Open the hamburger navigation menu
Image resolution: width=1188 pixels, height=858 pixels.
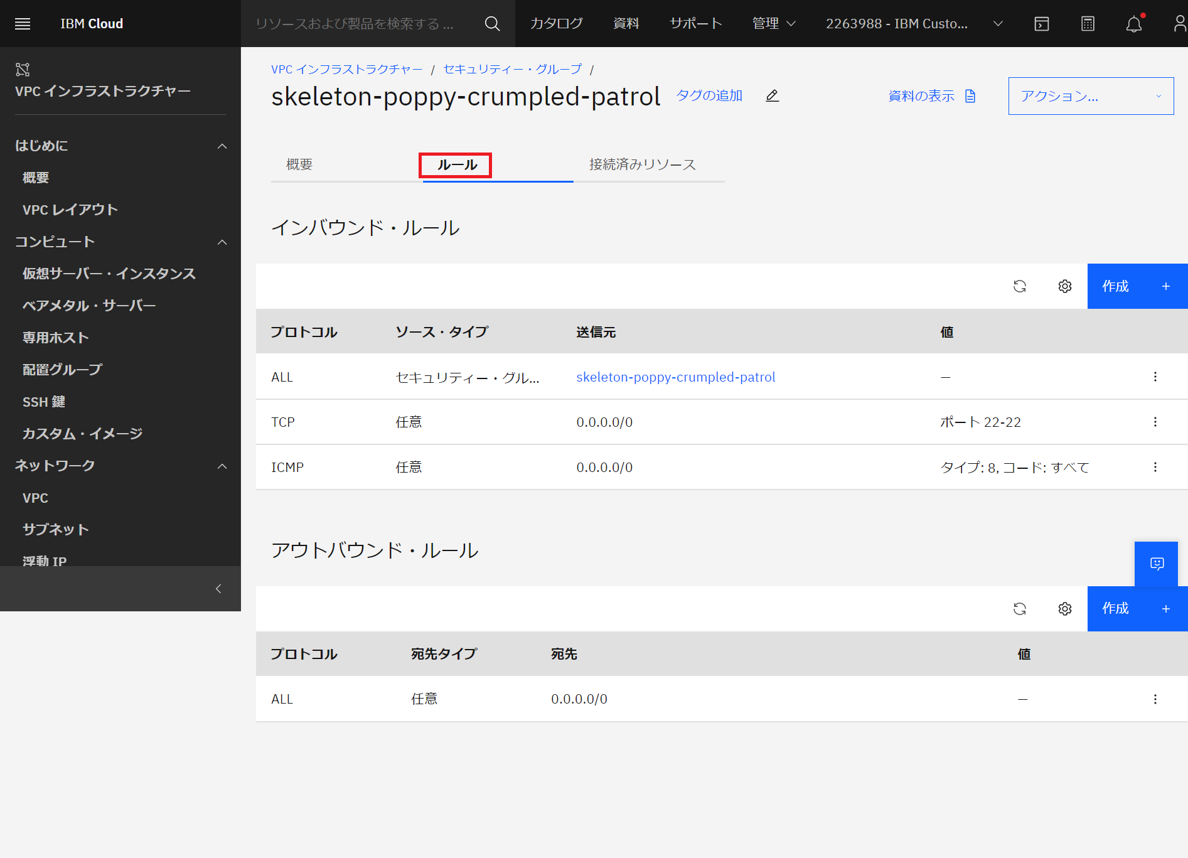[23, 24]
